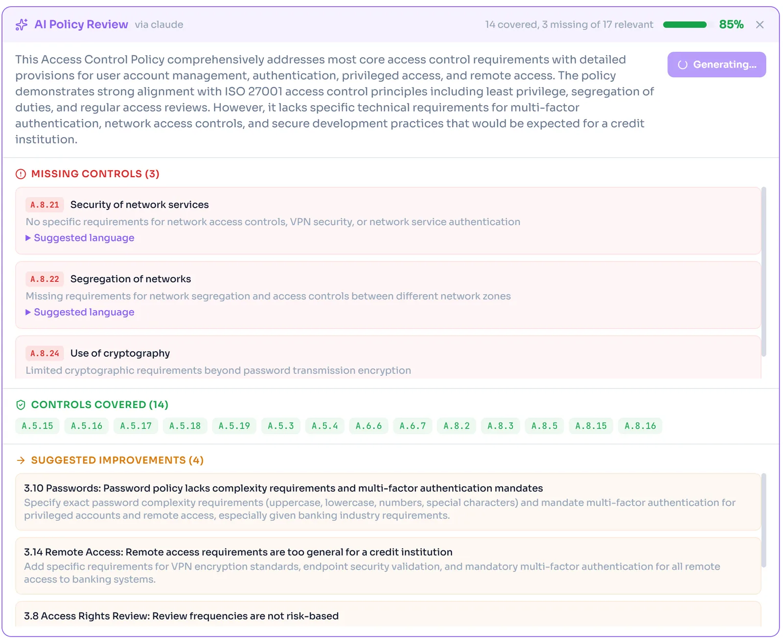Image resolution: width=783 pixels, height=638 pixels.
Task: Click the AI Policy Review title
Action: tap(81, 24)
